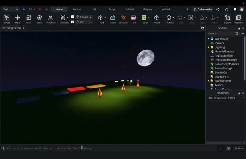This screenshot has width=246, height=159.
Task: Click the Script toolbar icon
Action: click(144, 18)
